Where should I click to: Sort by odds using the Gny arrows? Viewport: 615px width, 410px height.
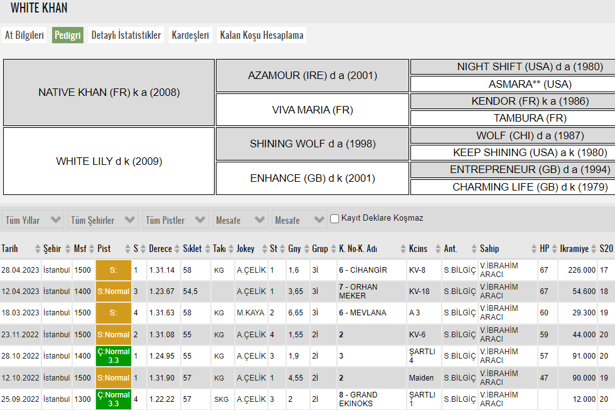coord(307,248)
